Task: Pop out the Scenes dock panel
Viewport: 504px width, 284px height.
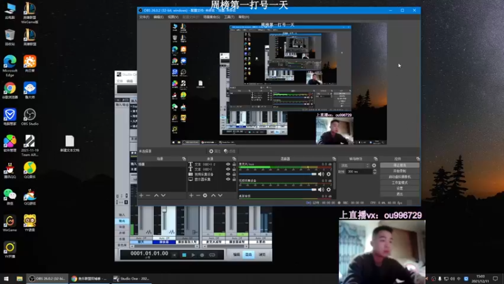Action: coord(184,159)
